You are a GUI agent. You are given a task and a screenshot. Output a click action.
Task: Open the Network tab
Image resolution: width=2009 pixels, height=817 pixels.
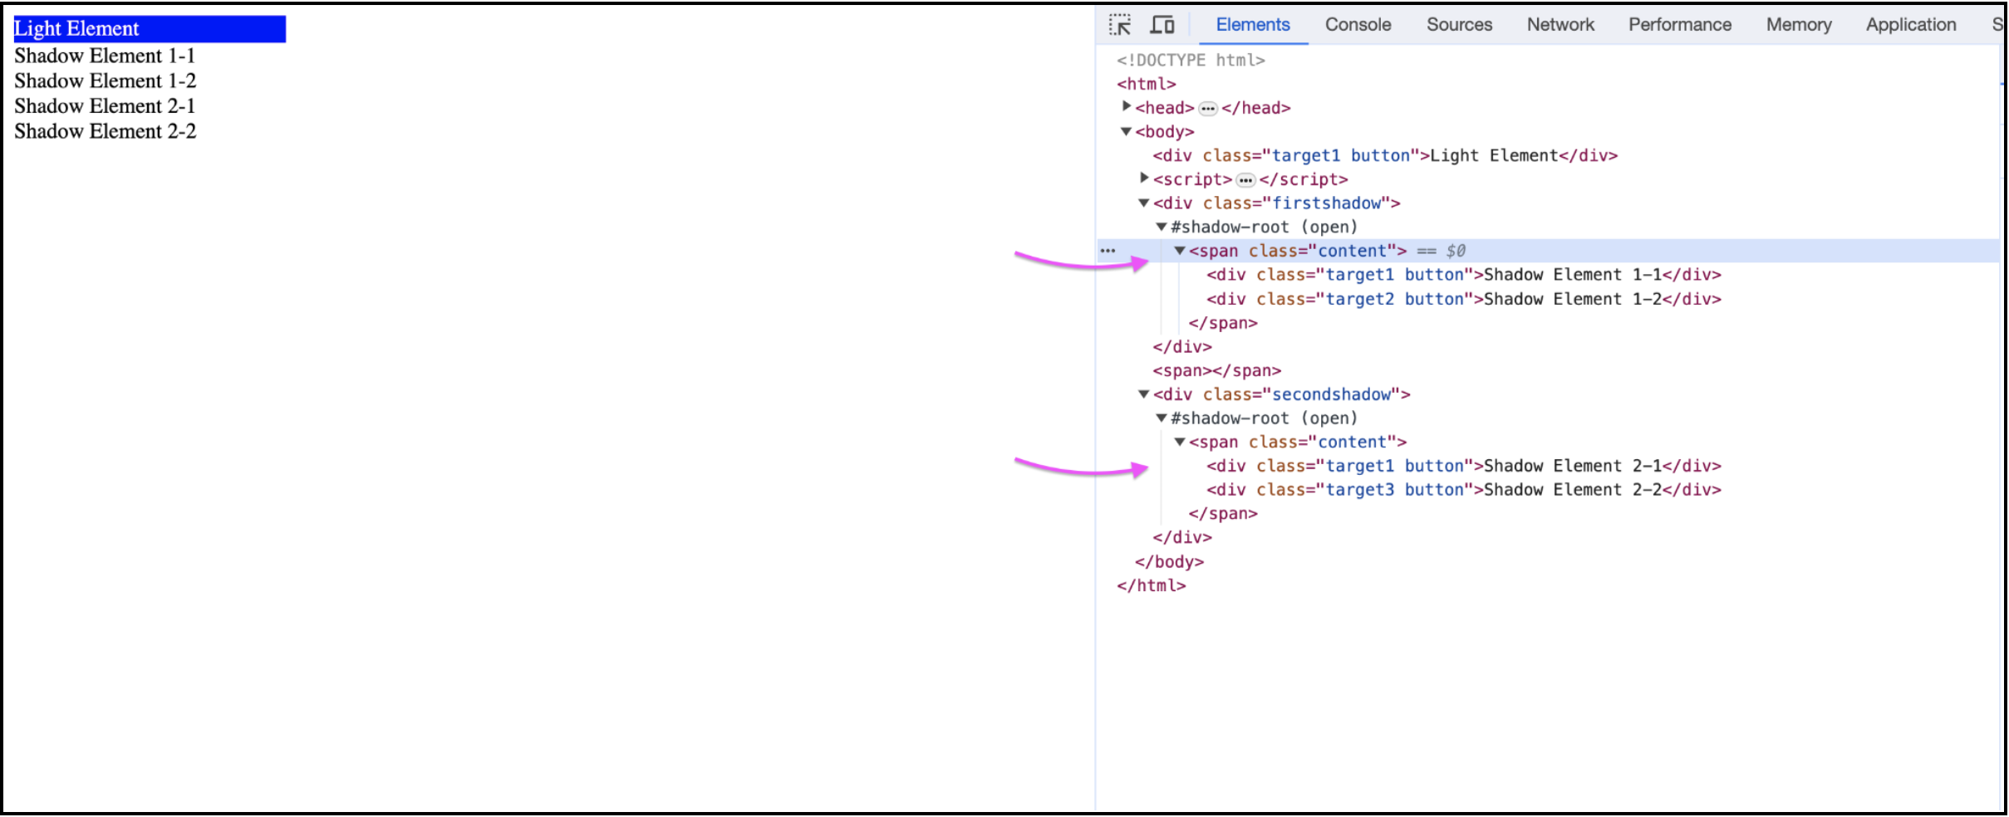click(x=1560, y=25)
